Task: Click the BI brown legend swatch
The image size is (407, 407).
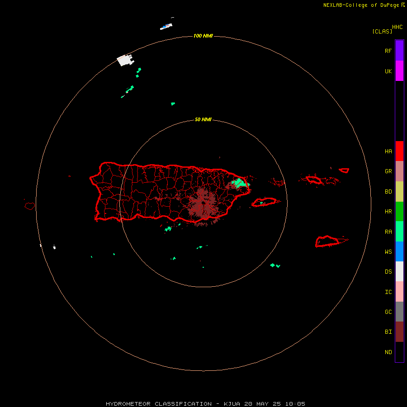Action: pyautogui.click(x=399, y=331)
